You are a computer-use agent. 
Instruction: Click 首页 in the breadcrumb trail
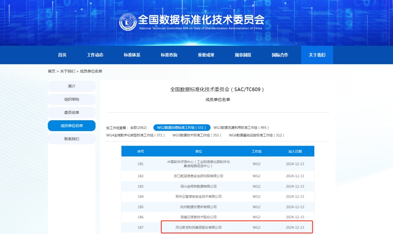coord(51,71)
